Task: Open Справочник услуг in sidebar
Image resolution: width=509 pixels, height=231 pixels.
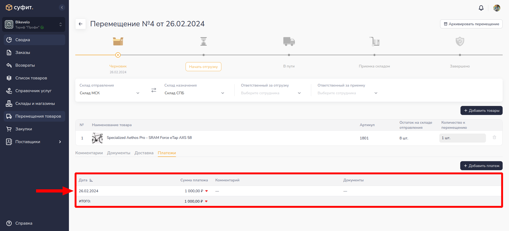Action: click(34, 91)
